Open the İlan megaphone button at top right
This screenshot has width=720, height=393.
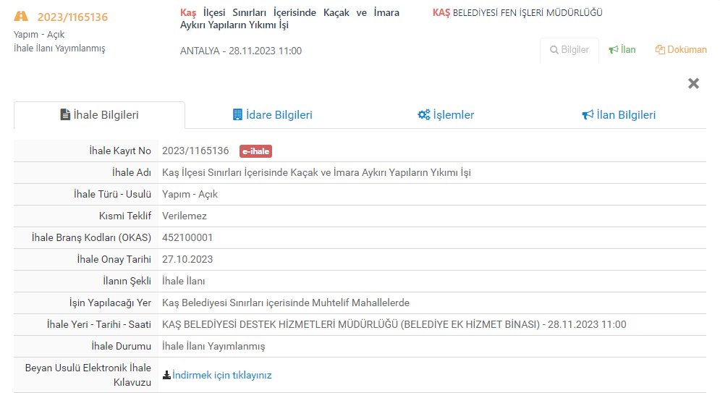tap(622, 50)
